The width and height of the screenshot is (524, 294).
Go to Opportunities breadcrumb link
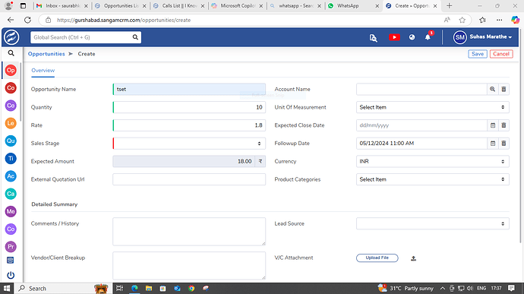click(x=46, y=54)
